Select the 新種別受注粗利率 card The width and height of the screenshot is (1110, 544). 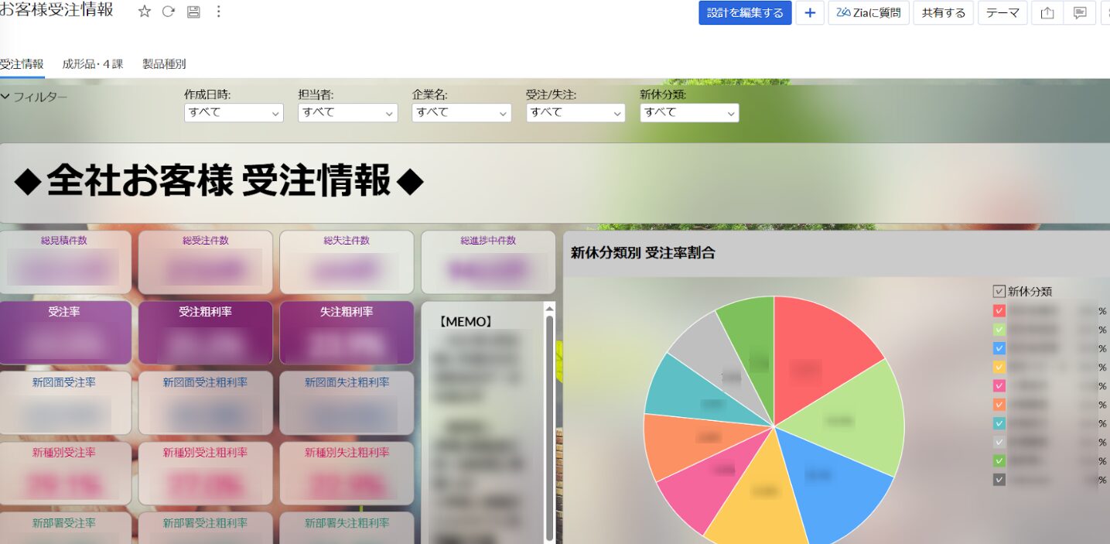[x=206, y=474]
